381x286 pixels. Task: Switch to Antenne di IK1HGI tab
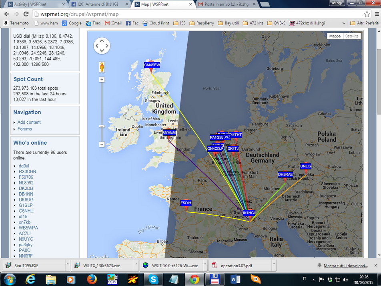coord(100,4)
